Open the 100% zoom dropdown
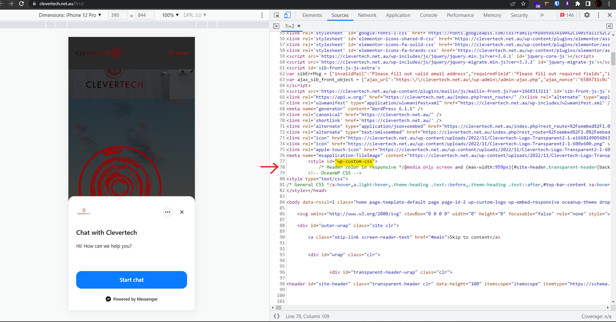The width and height of the screenshot is (616, 322). click(x=170, y=15)
